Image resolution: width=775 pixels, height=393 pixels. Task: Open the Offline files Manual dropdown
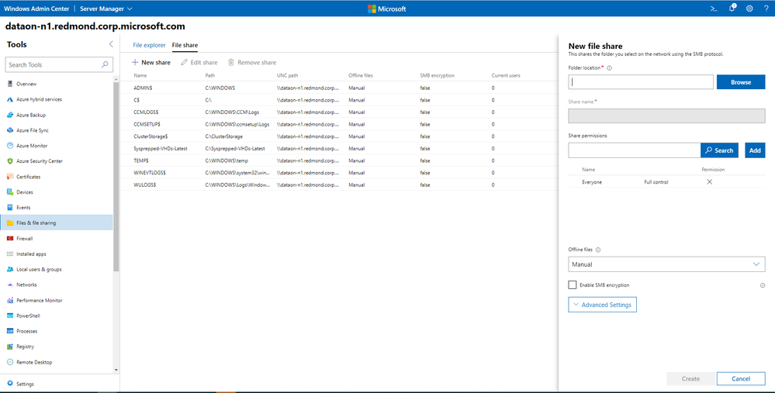(x=666, y=264)
